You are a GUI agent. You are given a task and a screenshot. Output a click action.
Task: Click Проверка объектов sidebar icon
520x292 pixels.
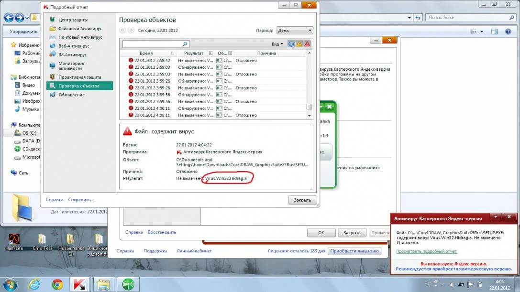53,86
